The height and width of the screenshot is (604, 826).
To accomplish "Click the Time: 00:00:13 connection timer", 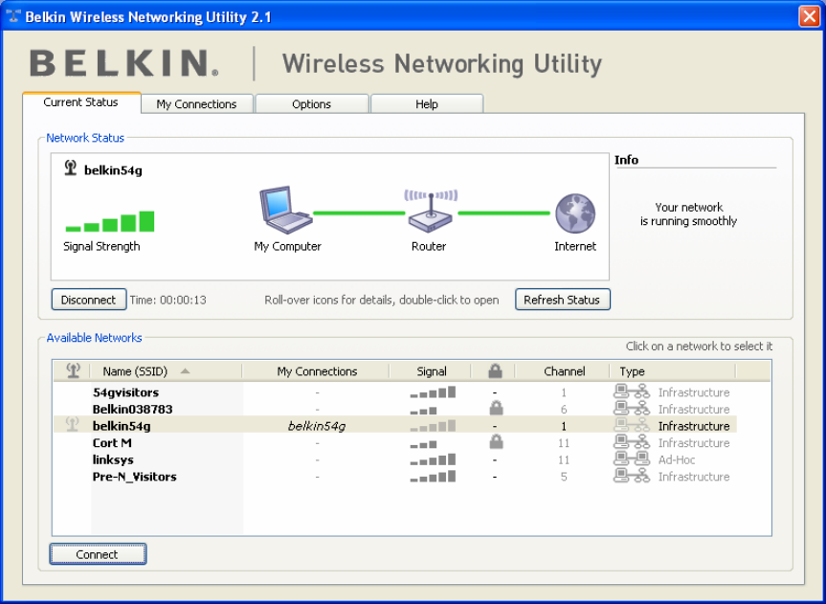I will coord(168,300).
